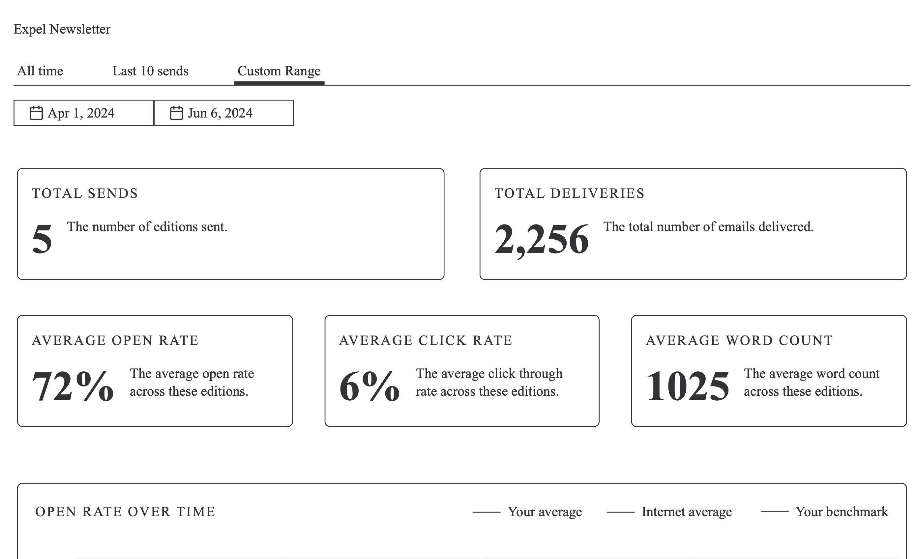Viewport: 917px width, 559px height.
Task: Click the 2,256 total deliveries number
Action: 542,239
